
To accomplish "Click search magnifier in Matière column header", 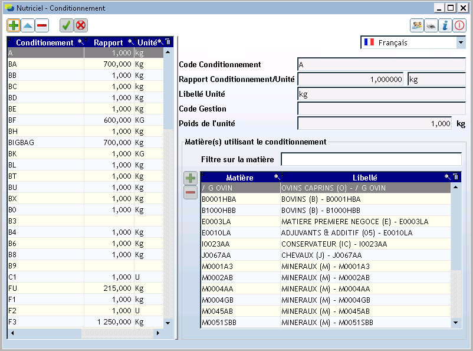I will tap(277, 177).
